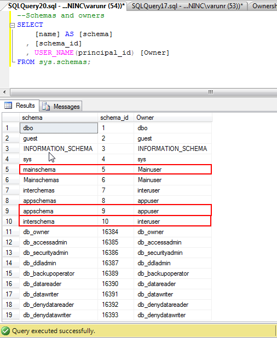
Task: Select the schema column header
Action: [59, 118]
